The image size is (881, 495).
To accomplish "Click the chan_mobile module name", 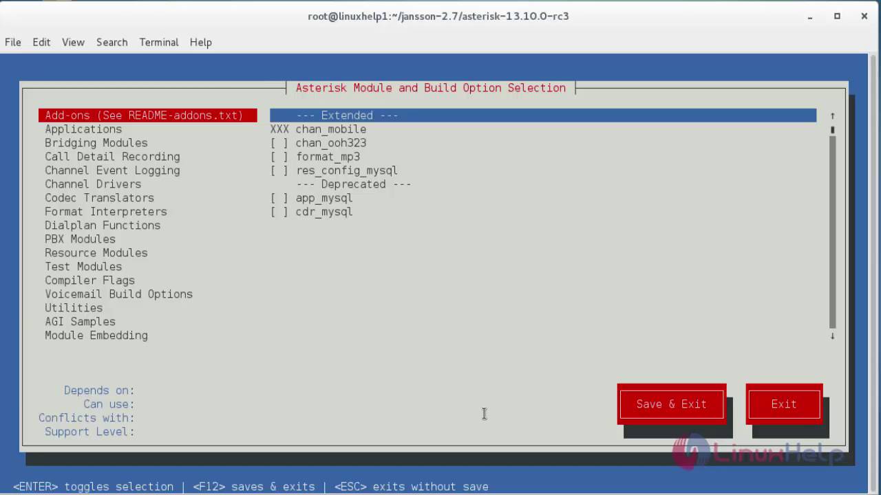I will pyautogui.click(x=331, y=129).
